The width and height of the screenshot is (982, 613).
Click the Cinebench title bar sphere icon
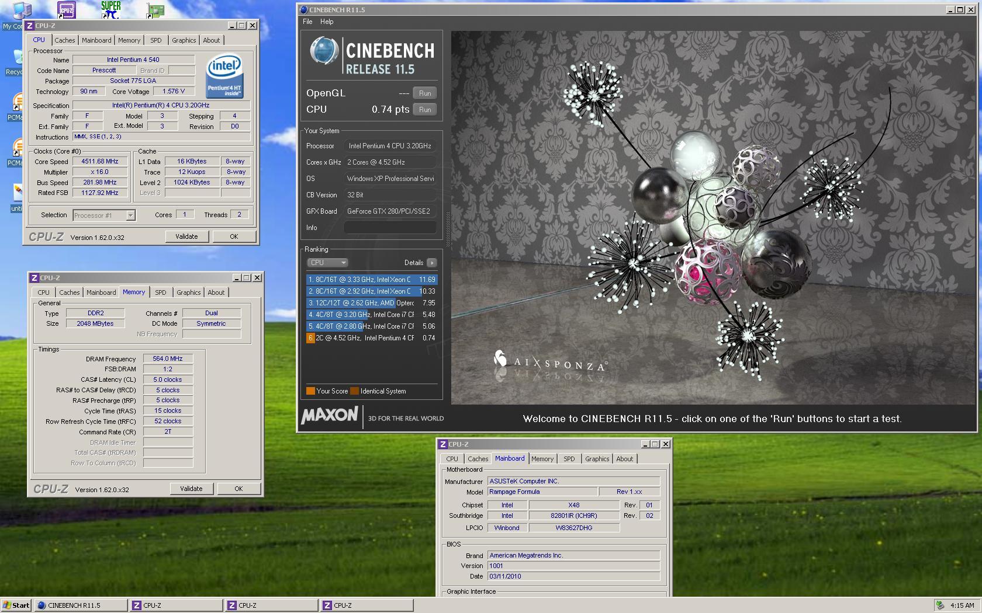pyautogui.click(x=303, y=9)
